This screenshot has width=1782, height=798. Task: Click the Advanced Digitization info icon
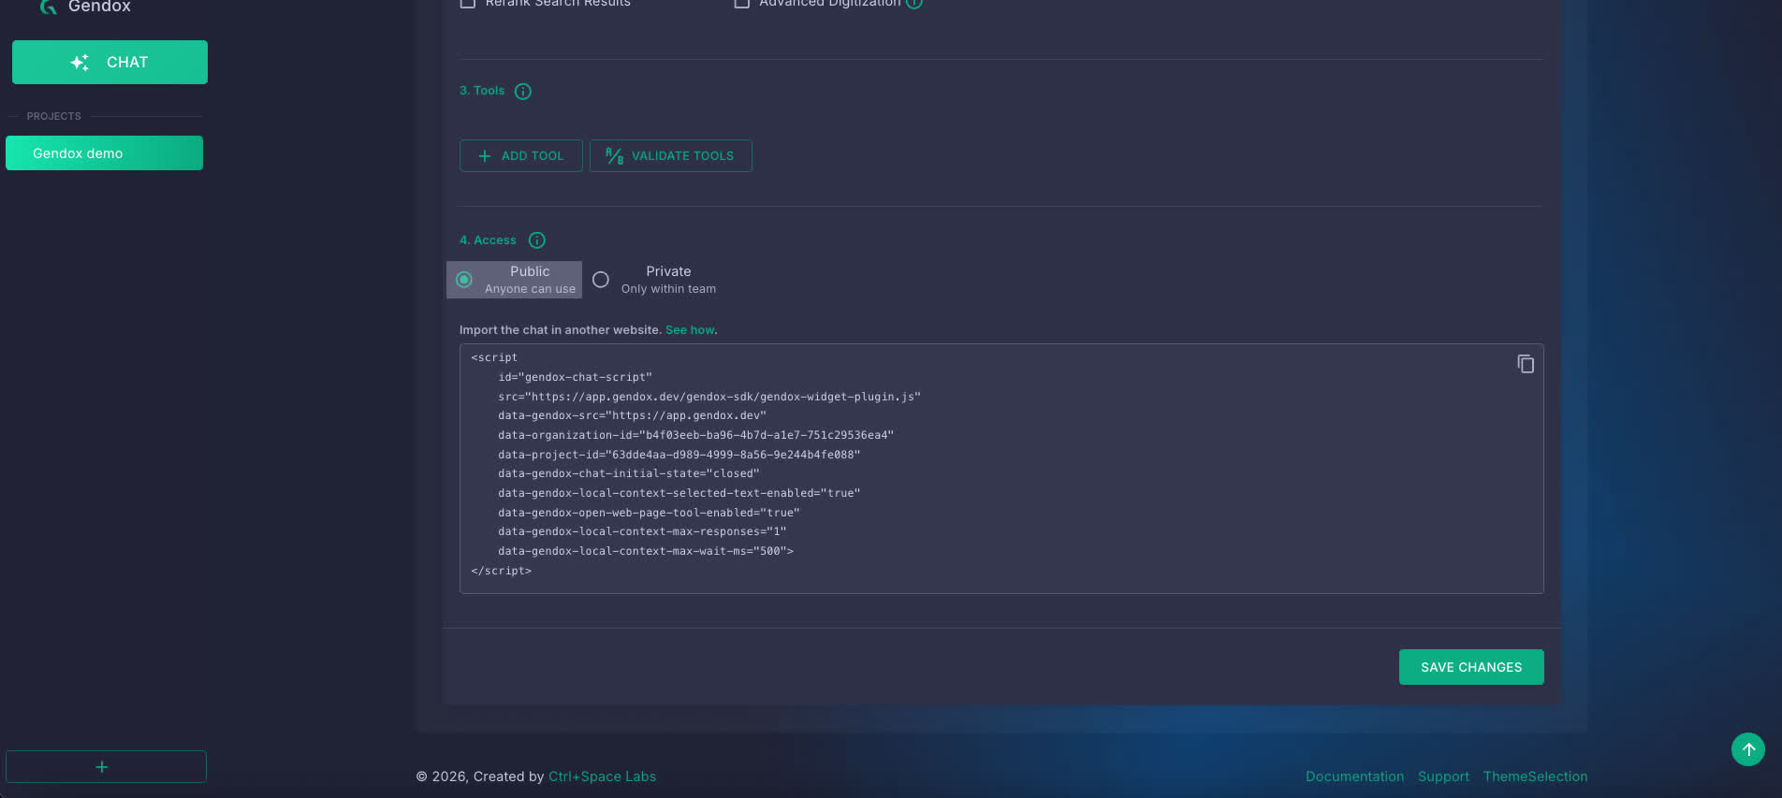click(914, 3)
